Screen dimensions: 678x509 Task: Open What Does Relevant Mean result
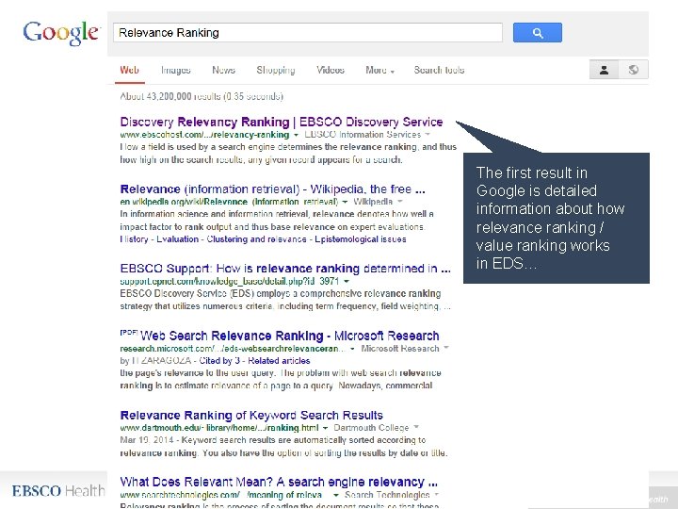click(x=279, y=482)
